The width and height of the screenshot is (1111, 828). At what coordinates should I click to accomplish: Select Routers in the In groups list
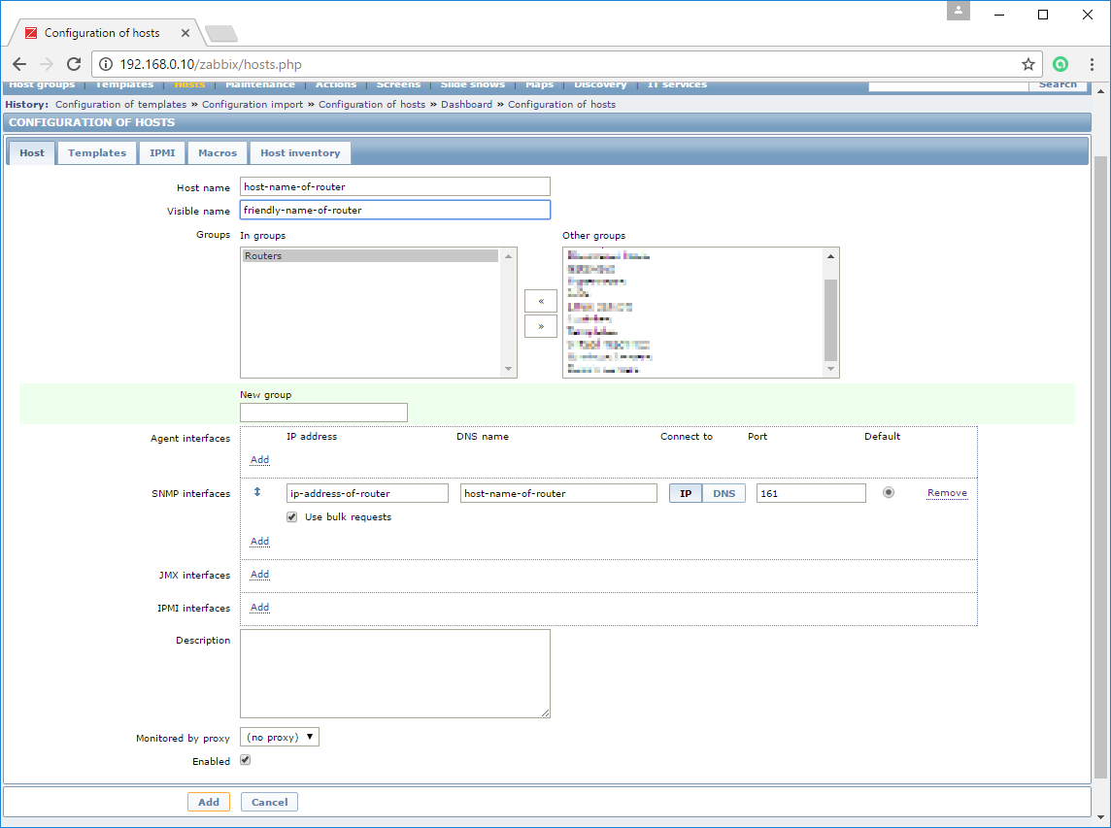370,256
